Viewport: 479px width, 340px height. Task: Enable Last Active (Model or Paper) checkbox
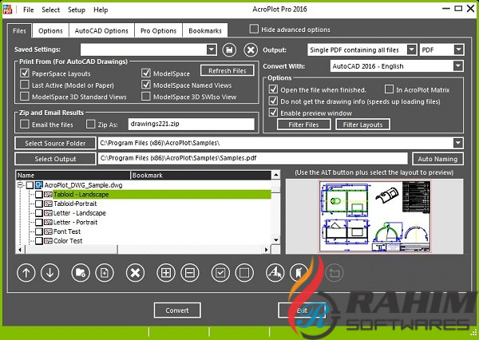click(x=25, y=85)
